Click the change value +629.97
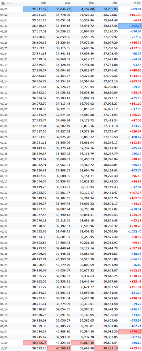Viewport: 142px width, 351px height. click(x=135, y=131)
